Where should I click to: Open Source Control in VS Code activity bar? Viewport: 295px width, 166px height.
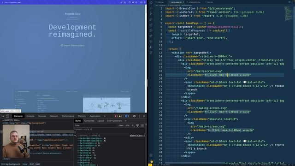[151, 14]
